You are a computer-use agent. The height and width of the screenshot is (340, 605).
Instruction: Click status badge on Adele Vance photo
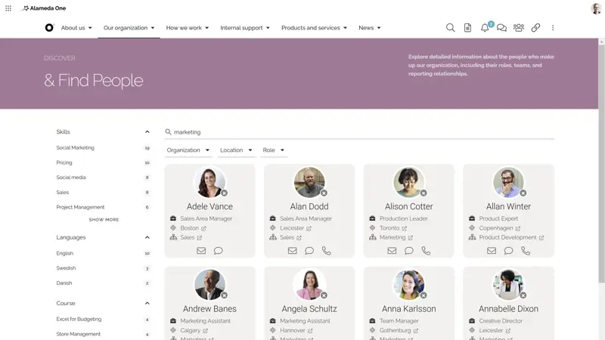click(224, 193)
